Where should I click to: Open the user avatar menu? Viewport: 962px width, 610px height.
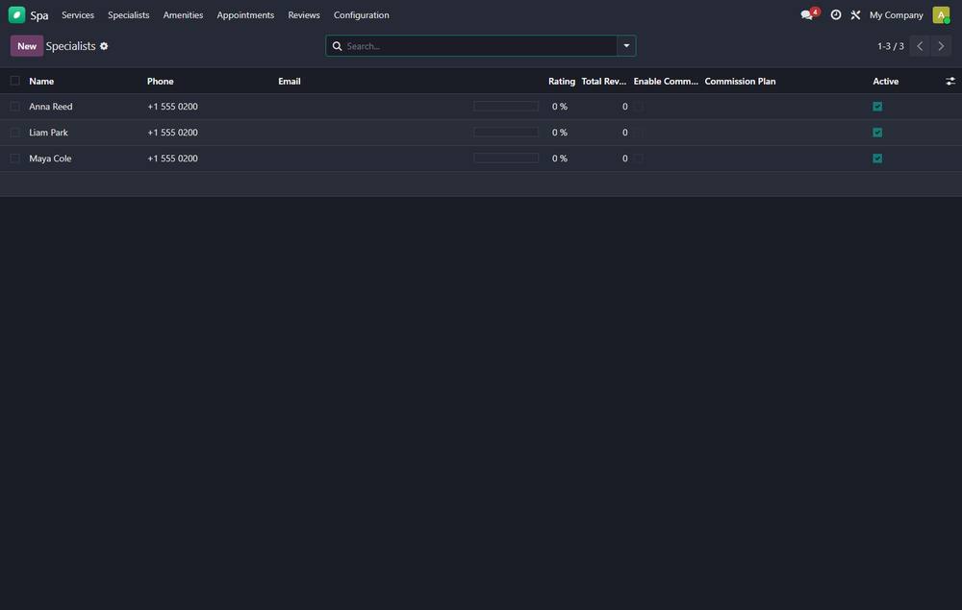click(x=941, y=14)
